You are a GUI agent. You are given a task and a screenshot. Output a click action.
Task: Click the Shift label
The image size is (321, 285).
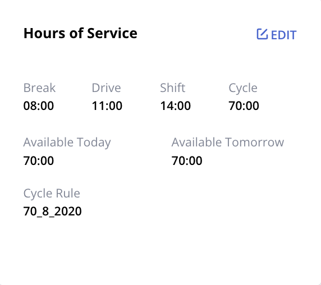pyautogui.click(x=173, y=88)
